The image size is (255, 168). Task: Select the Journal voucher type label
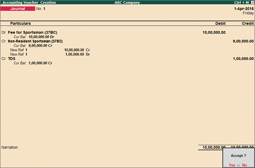pos(18,9)
